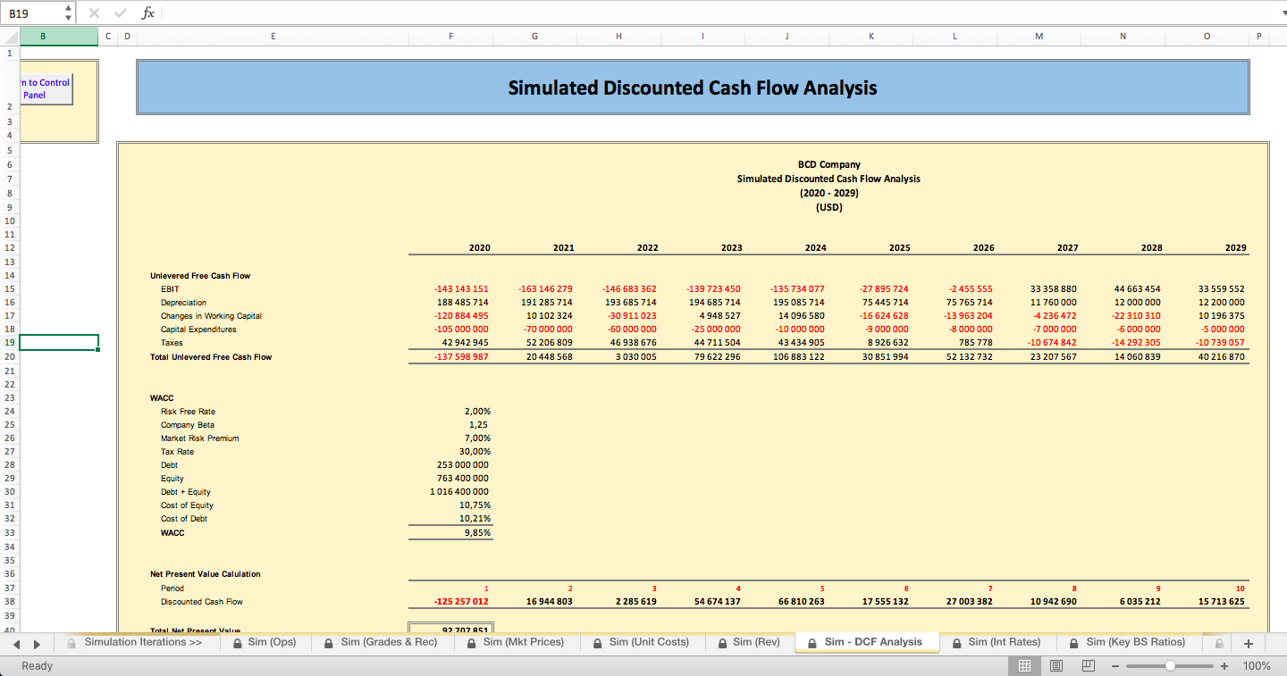
Task: Open the Sim (Mkt Prices) tab
Action: [x=516, y=642]
